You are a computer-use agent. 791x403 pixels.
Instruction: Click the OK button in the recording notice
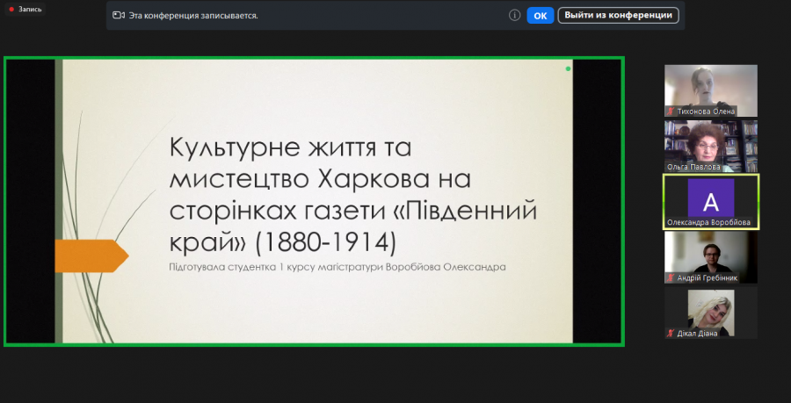click(541, 16)
